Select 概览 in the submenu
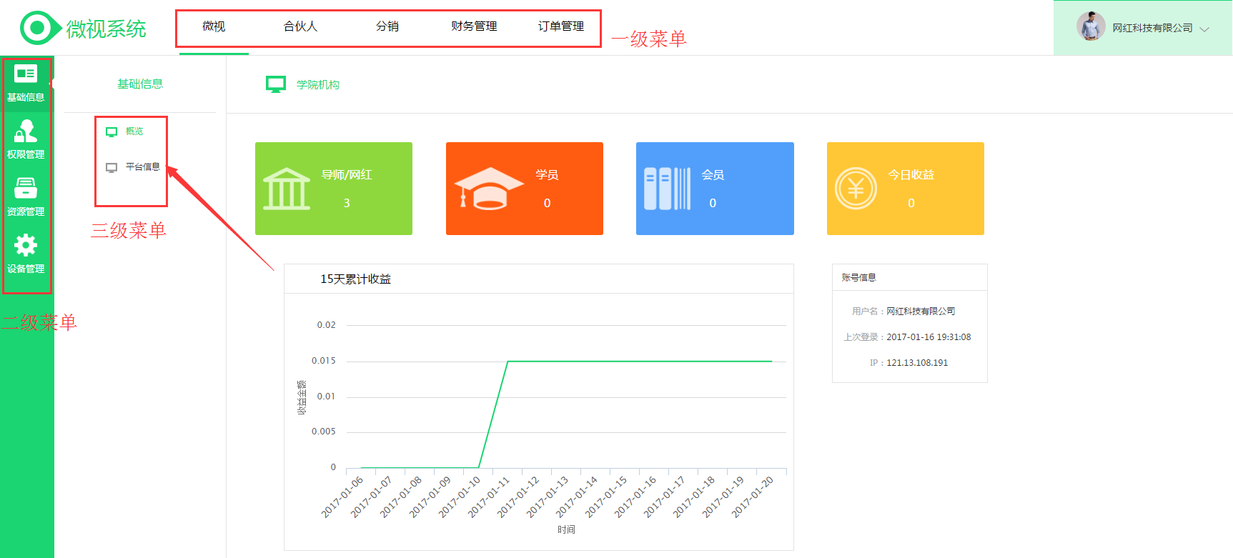 click(134, 131)
